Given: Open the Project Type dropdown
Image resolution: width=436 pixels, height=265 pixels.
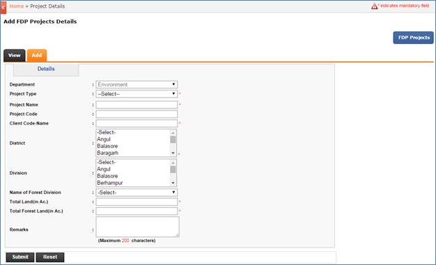Looking at the screenshot, I should [137, 94].
